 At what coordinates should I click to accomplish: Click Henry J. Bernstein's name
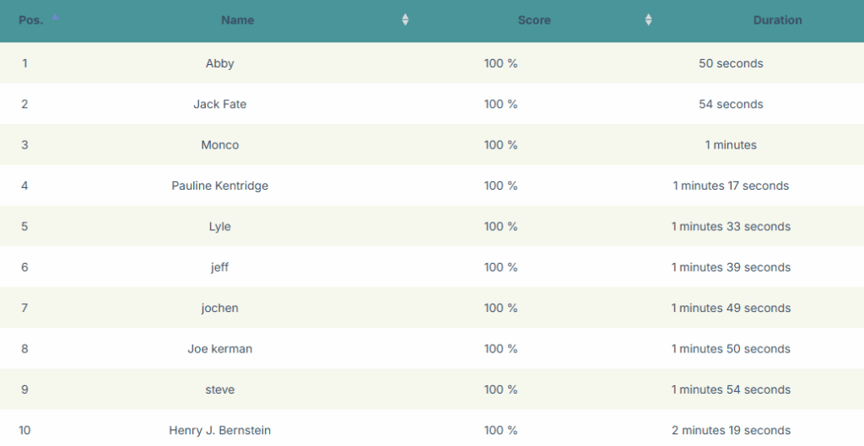coord(220,430)
